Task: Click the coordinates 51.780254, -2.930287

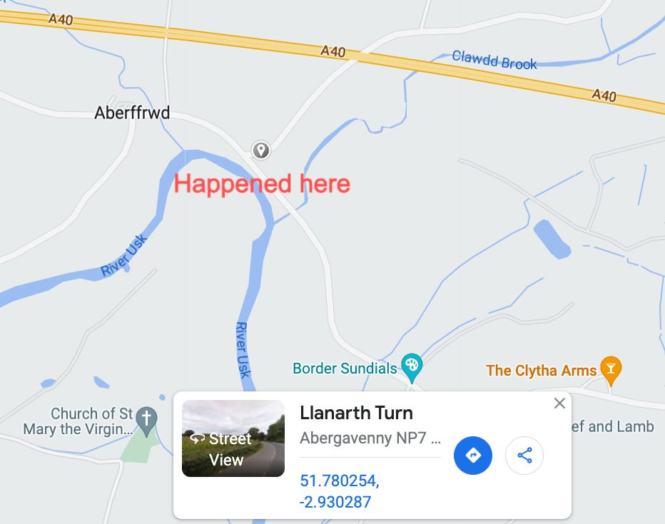Action: 340,491
